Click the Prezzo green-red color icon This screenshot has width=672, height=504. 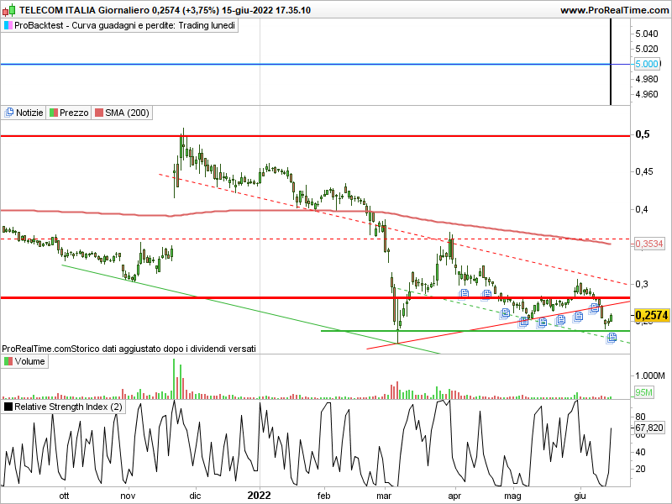pos(54,113)
